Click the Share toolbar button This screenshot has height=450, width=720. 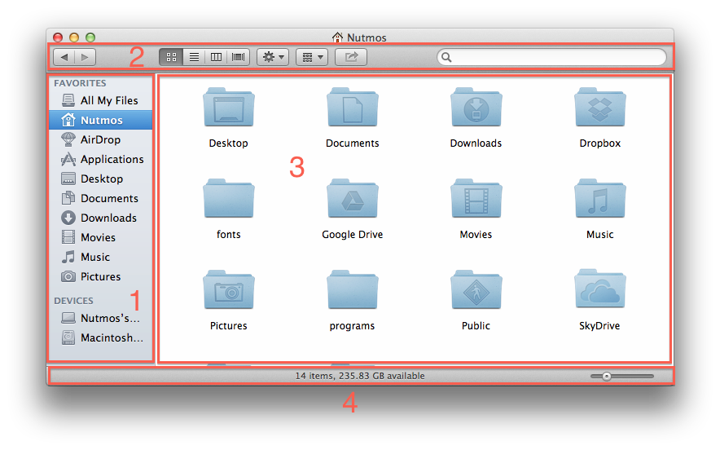click(x=351, y=57)
